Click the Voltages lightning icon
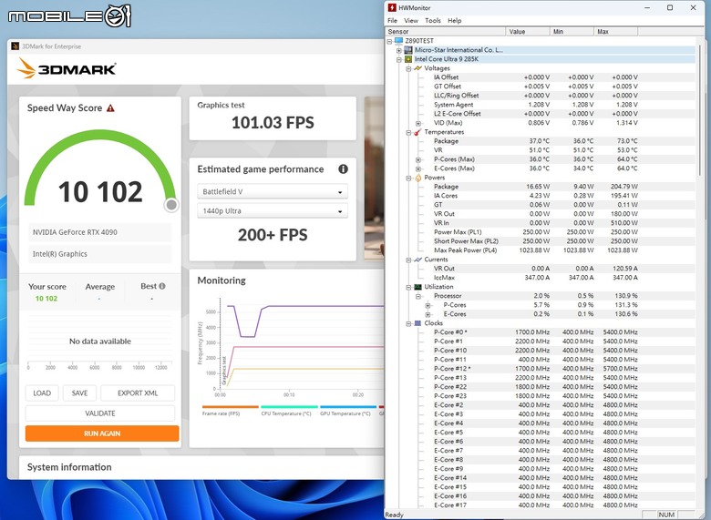This screenshot has height=520, width=711. (x=417, y=68)
